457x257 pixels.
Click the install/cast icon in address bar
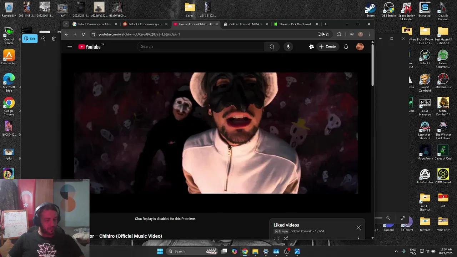click(320, 34)
